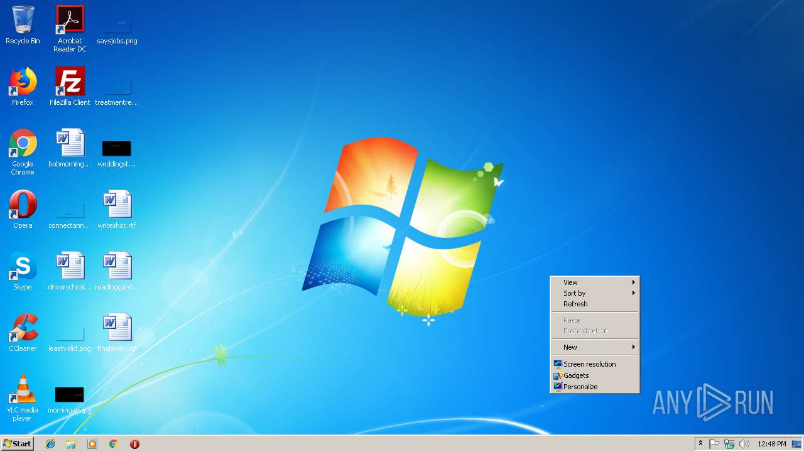Open Google Chrome desktop shortcut
The height and width of the screenshot is (452, 804).
[23, 152]
